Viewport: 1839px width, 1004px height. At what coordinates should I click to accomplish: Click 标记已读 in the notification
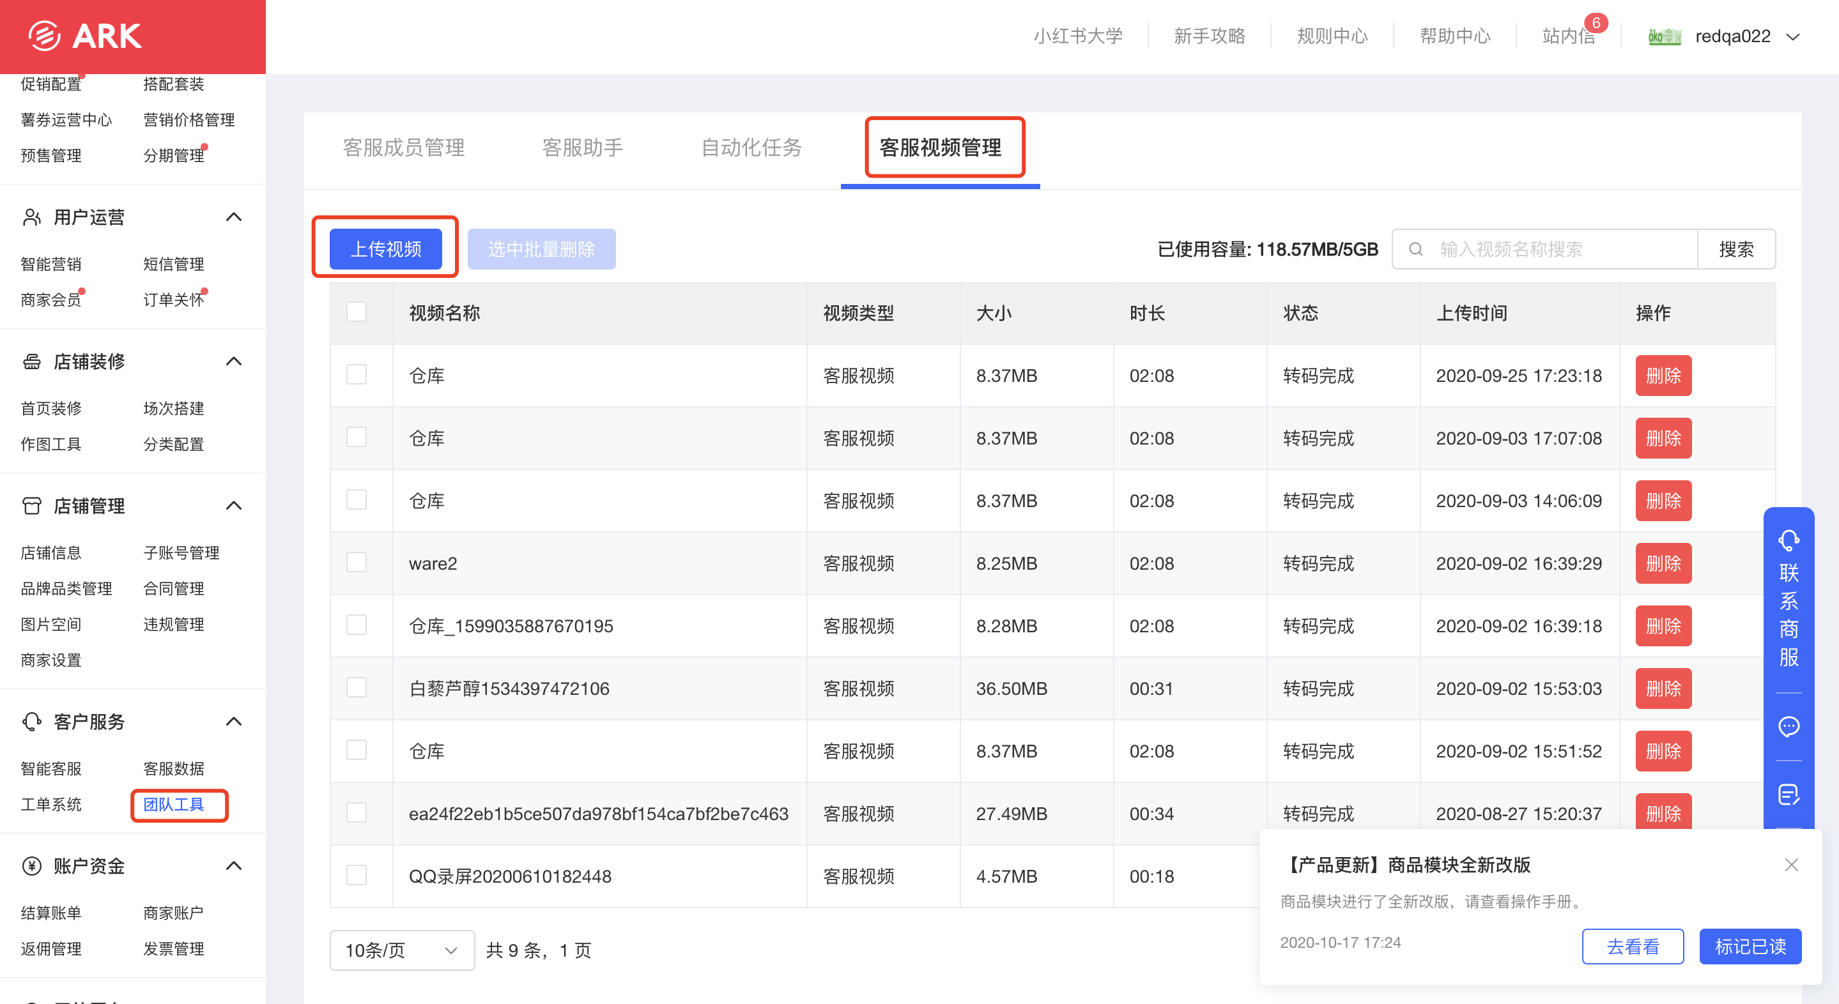click(x=1750, y=947)
